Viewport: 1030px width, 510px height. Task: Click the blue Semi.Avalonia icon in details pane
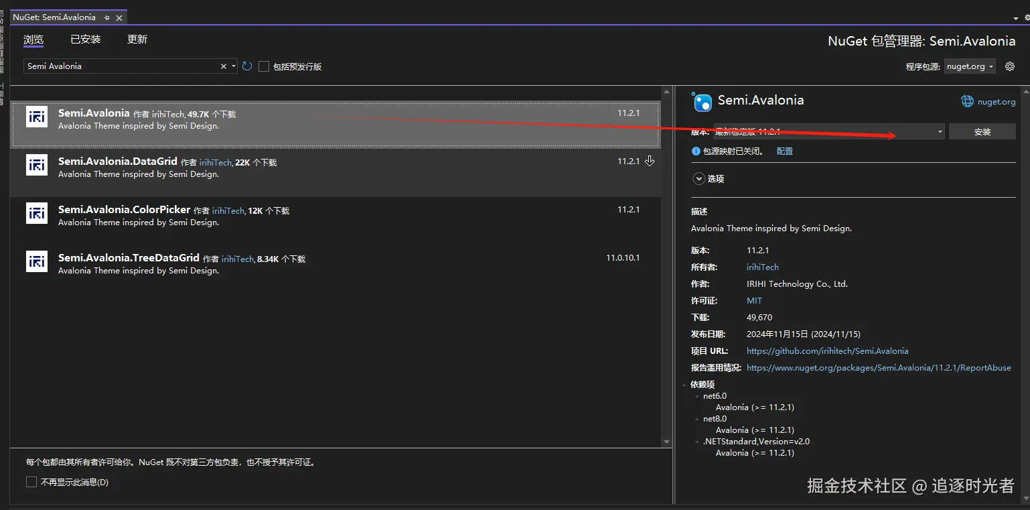pyautogui.click(x=703, y=102)
